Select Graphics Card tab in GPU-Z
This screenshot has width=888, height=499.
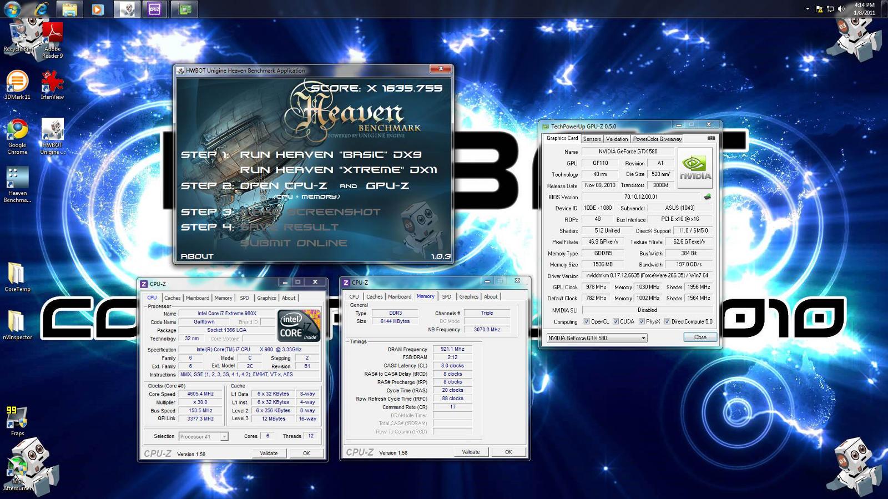pos(562,138)
